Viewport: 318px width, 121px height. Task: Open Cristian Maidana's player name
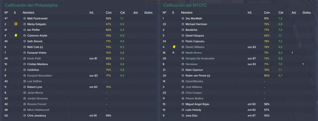click(x=37, y=64)
